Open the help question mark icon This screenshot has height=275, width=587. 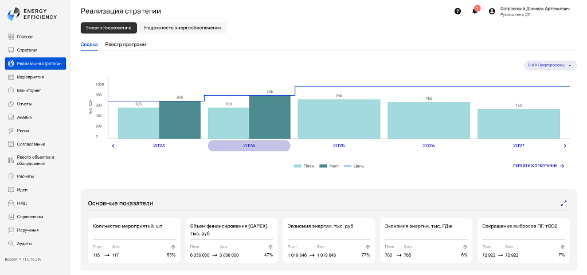[457, 11]
